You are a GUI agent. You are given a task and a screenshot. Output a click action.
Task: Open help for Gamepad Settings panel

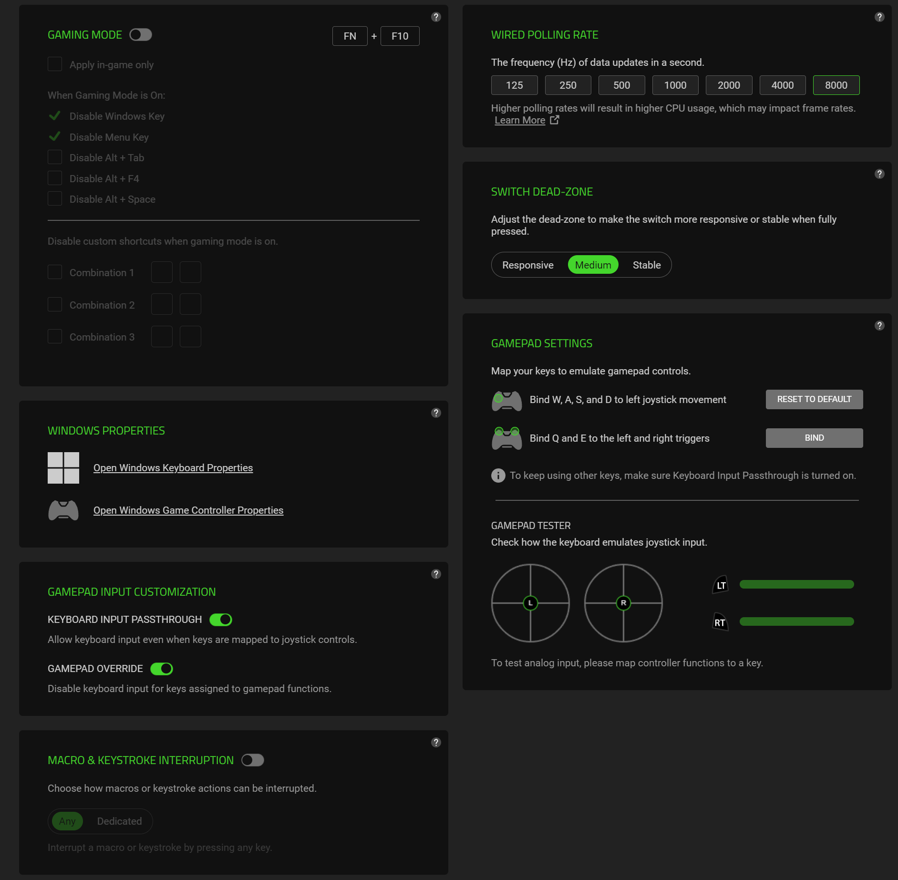click(x=879, y=326)
